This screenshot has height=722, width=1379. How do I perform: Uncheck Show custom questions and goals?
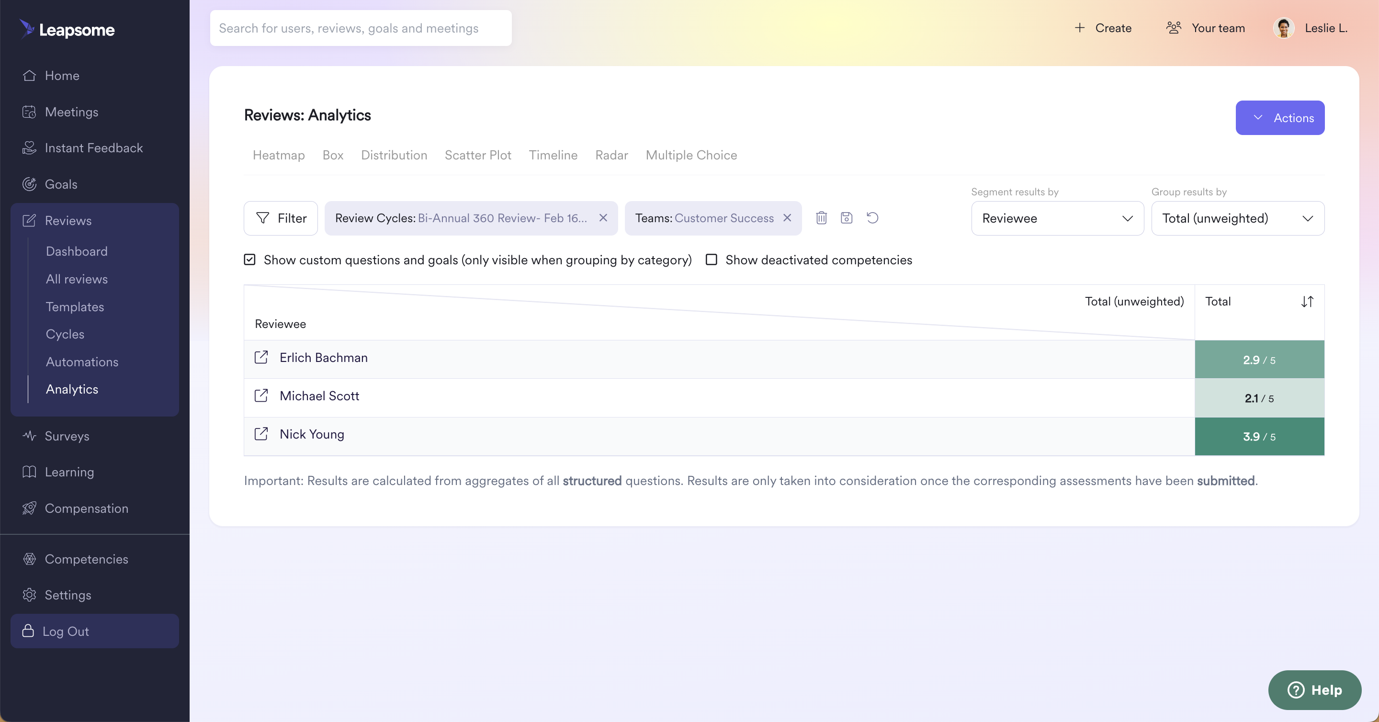pos(249,259)
